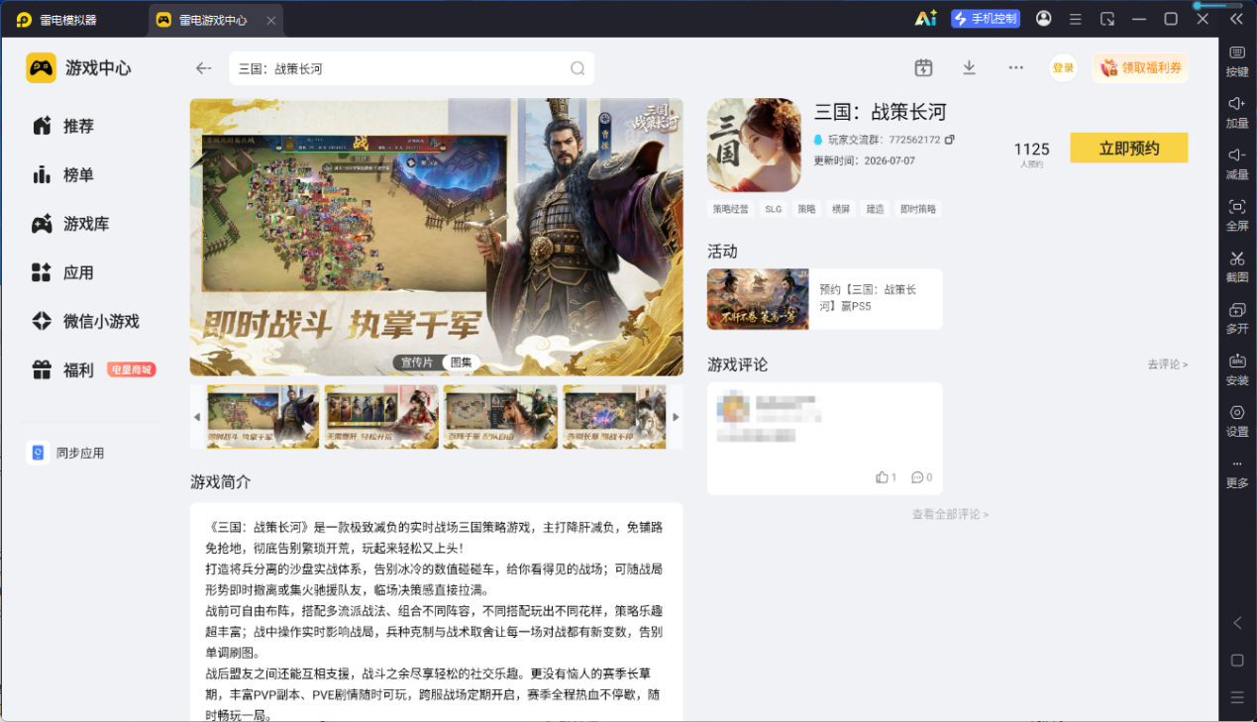Copy the player group number icon
Viewport: 1257px width, 722px height.
[x=950, y=140]
